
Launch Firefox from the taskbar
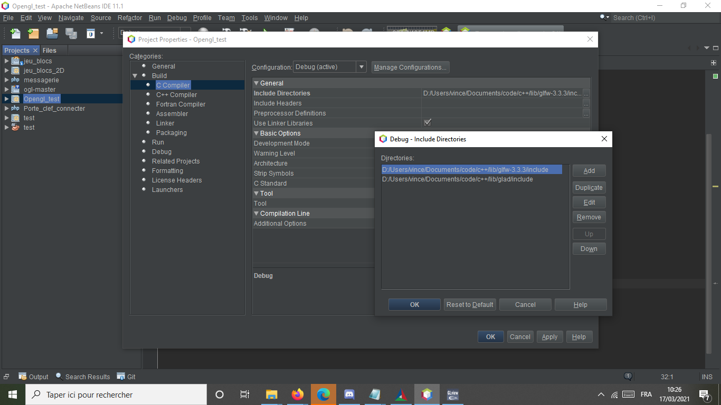[x=298, y=394]
